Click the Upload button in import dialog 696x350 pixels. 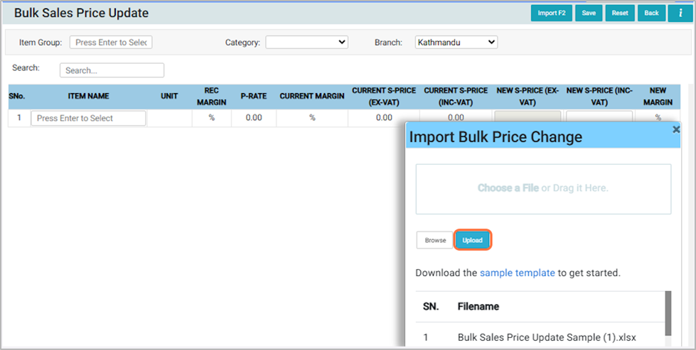pyautogui.click(x=473, y=240)
